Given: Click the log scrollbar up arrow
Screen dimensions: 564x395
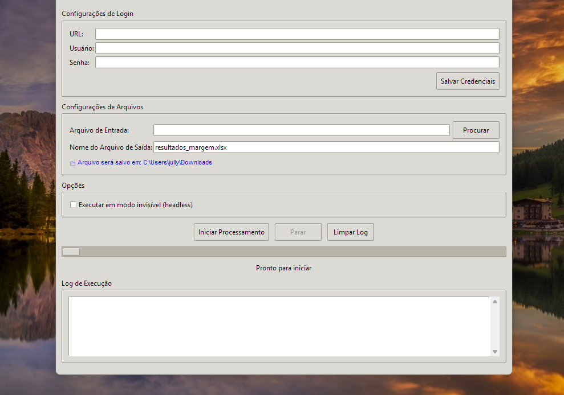Looking at the screenshot, I should click(x=495, y=302).
